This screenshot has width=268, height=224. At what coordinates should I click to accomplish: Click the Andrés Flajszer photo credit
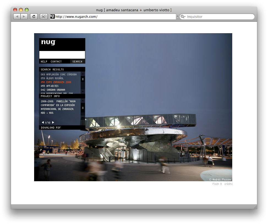click(220, 180)
